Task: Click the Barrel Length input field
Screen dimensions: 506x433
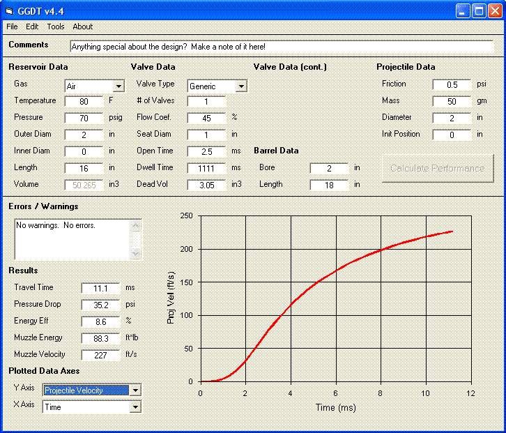Action: point(329,185)
